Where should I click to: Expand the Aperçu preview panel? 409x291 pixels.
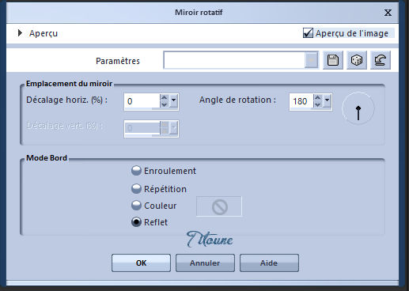coord(20,33)
